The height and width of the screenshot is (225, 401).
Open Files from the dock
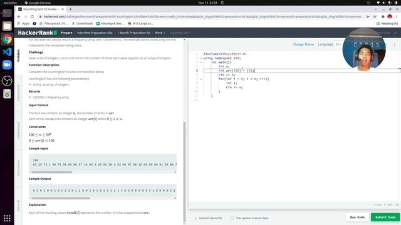7,26
